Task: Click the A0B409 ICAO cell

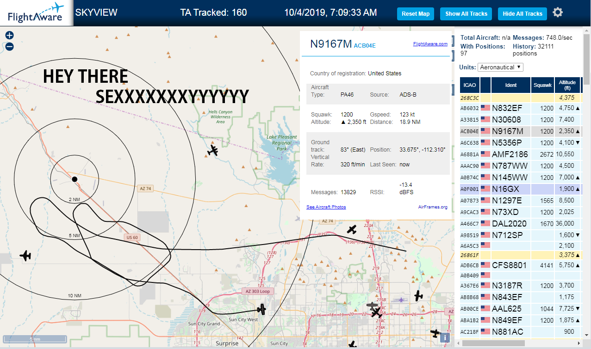Action: pyautogui.click(x=470, y=276)
